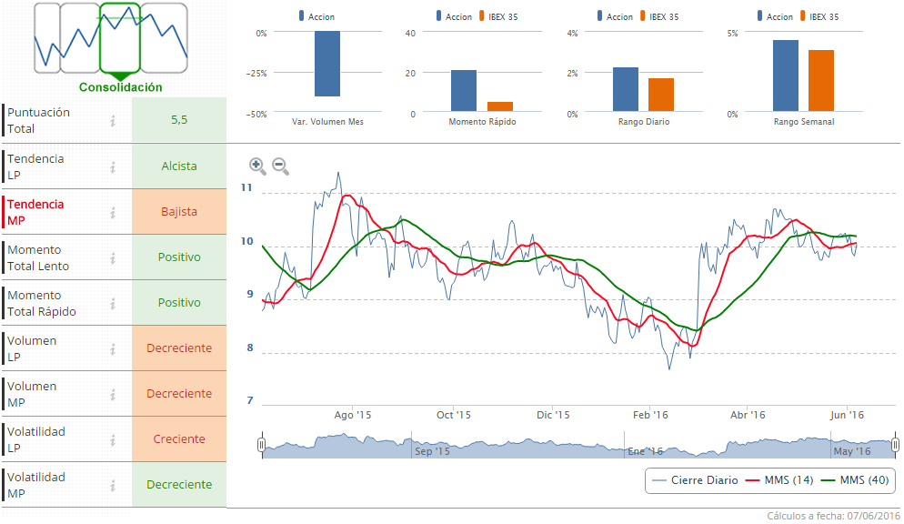Screen dimensions: 904x524
Task: Click the blue bar in Var. Volumen Mes
Action: pyautogui.click(x=327, y=64)
